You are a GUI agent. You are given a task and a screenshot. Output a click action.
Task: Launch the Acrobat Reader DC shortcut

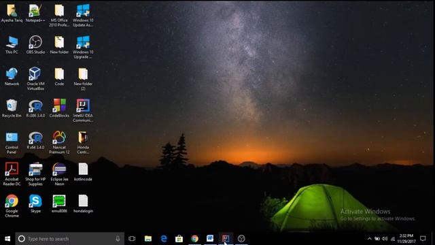[x=12, y=174]
